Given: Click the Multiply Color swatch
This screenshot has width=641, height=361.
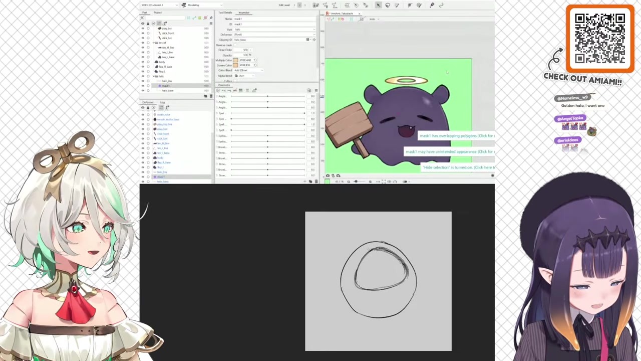Looking at the screenshot, I should (235, 60).
